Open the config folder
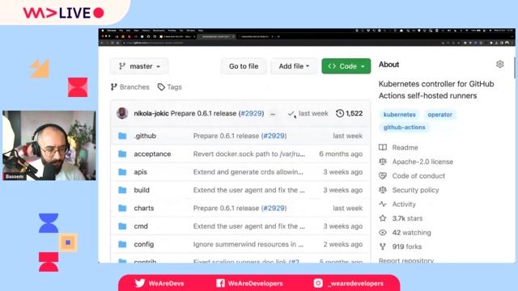Screen dimensions: 518x291 (x=144, y=244)
